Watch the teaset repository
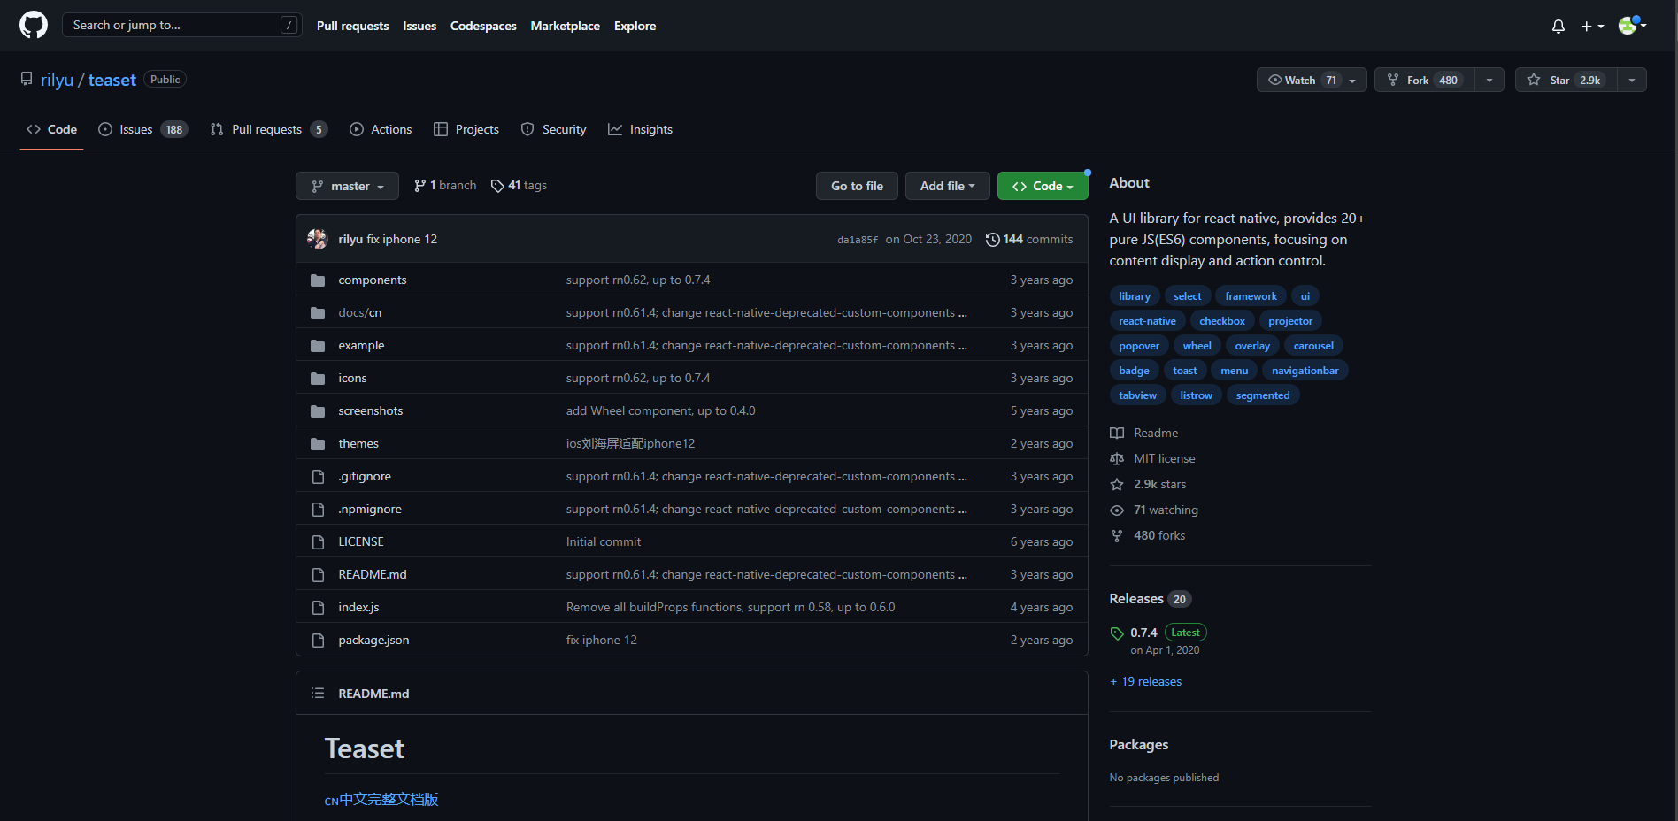 pos(1312,80)
